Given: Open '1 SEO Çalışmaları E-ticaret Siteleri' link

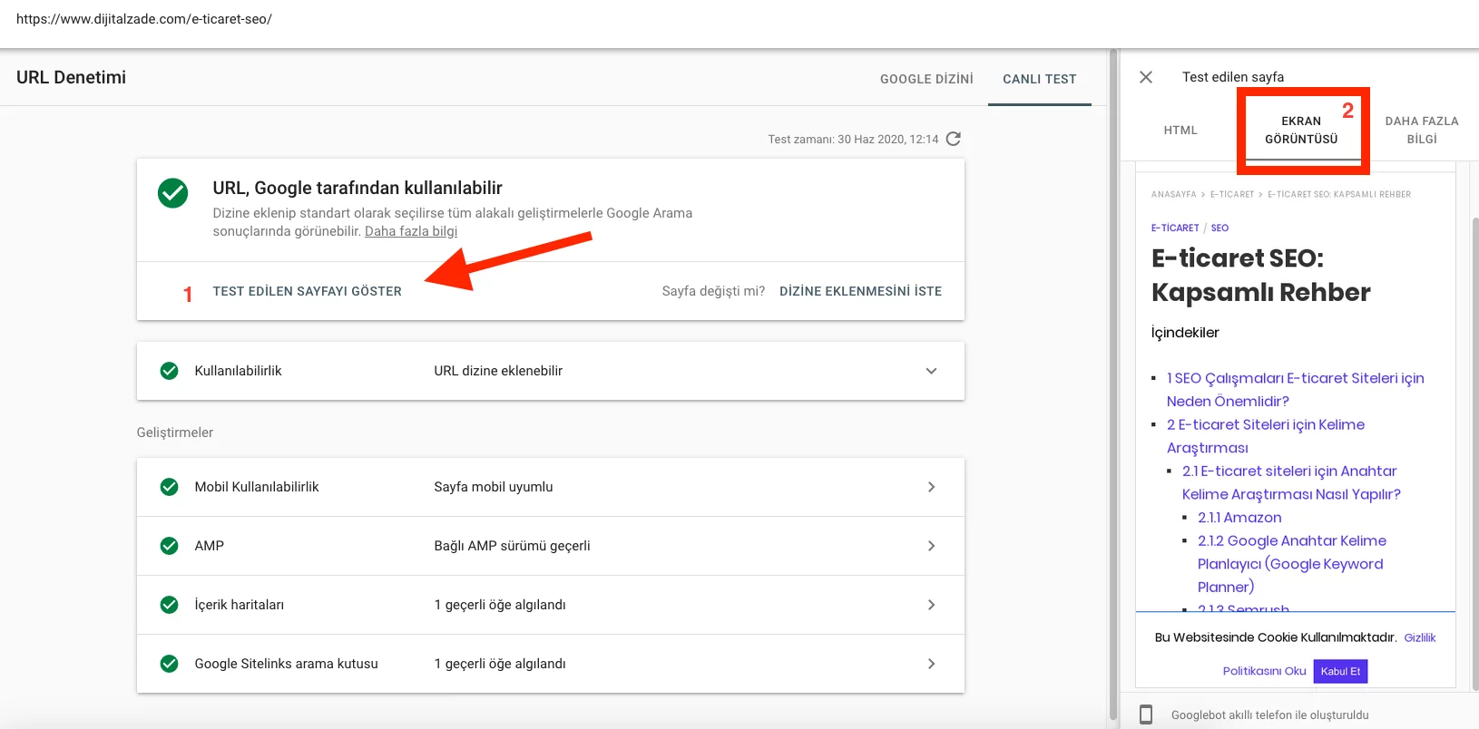Looking at the screenshot, I should (x=1296, y=389).
